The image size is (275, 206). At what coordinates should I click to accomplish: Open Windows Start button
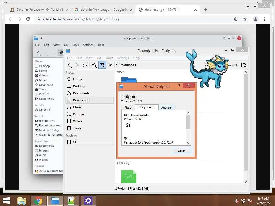coord(6,200)
